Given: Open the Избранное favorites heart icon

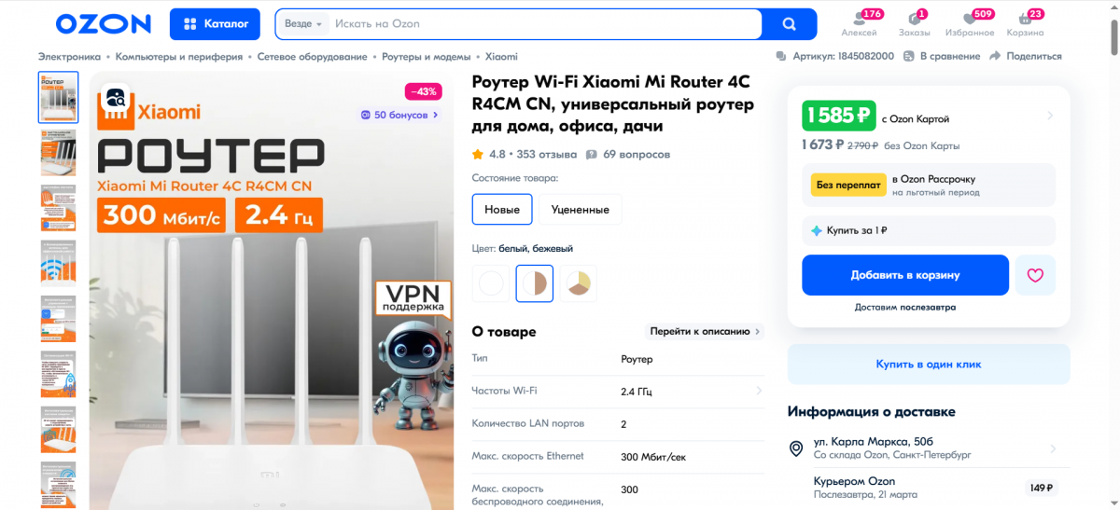Looking at the screenshot, I should (x=970, y=18).
